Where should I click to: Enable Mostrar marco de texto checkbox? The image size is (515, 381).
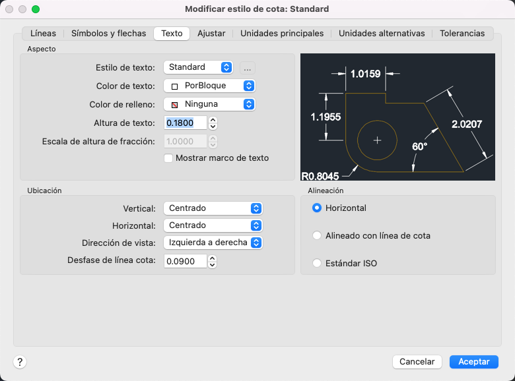point(168,158)
